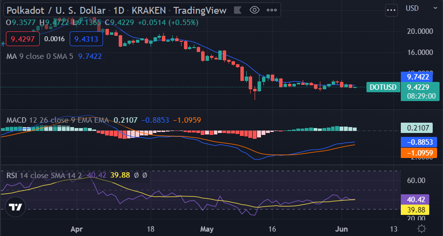Click the RSI SMA value 39.88 in the legend
Image resolution: width=443 pixels, height=236 pixels.
(120, 175)
